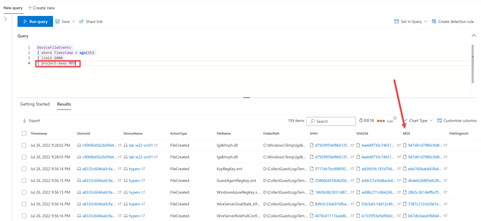Viewport: 481px width, 221px height.
Task: Click the Export download arrow icon
Action: [x=24, y=121]
